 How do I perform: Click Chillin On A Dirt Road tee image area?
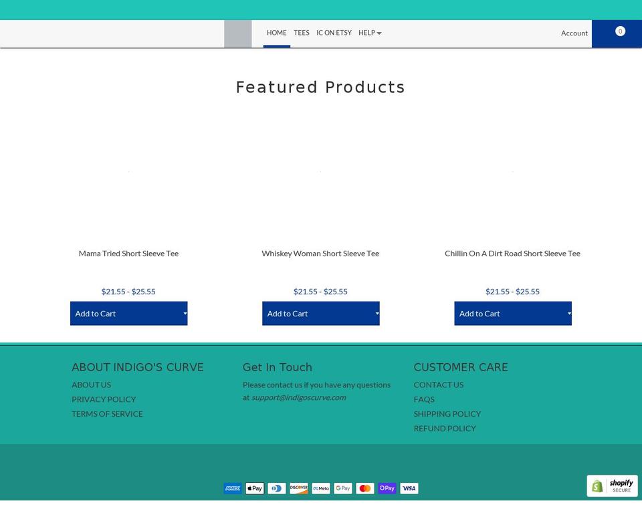pyautogui.click(x=513, y=172)
